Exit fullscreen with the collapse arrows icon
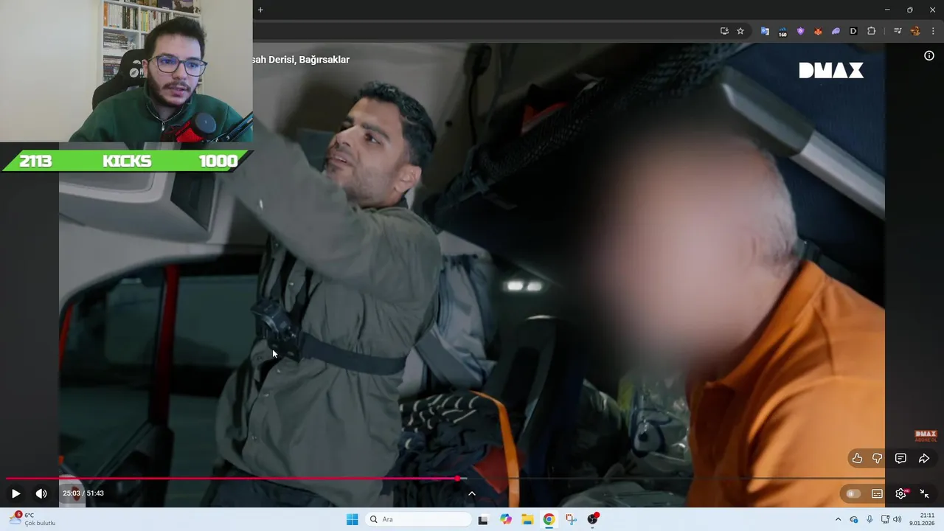944x531 pixels. point(924,493)
